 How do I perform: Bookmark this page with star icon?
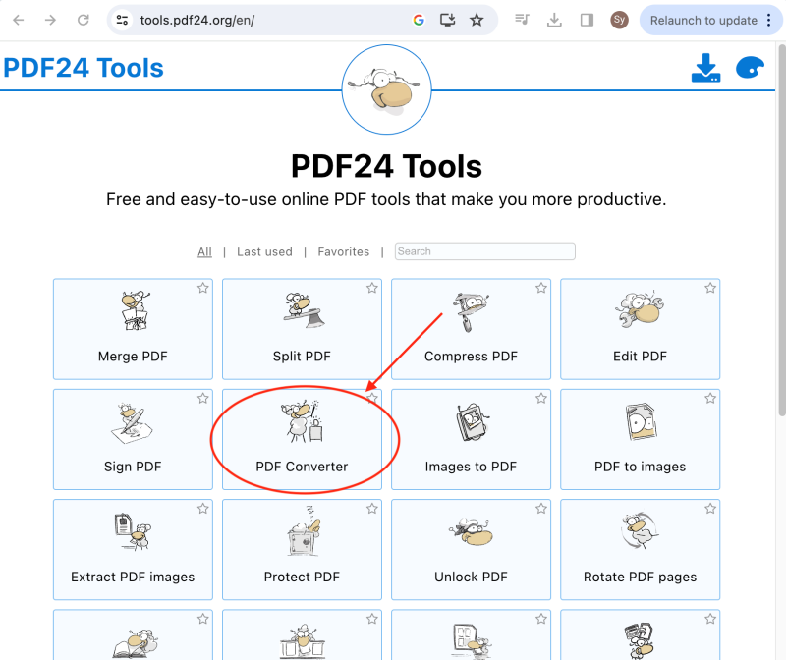coord(477,20)
